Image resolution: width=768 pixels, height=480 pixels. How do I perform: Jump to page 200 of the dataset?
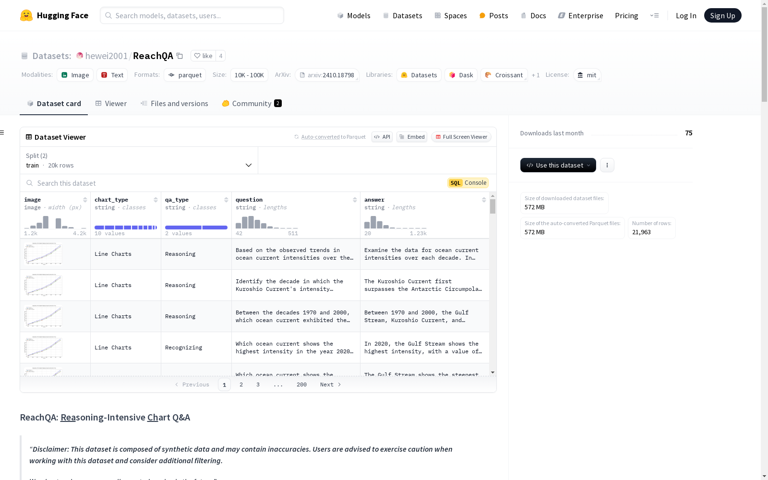coord(301,384)
